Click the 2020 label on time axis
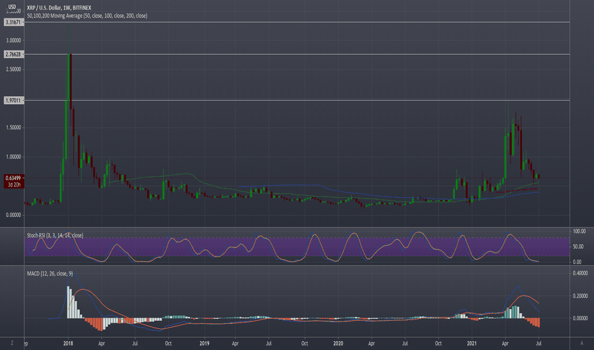594x350 pixels. [x=338, y=344]
